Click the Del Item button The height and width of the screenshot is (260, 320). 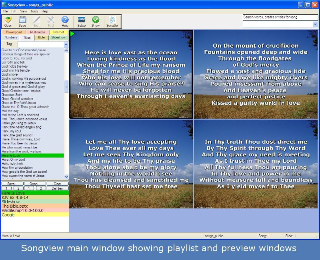pos(58,188)
